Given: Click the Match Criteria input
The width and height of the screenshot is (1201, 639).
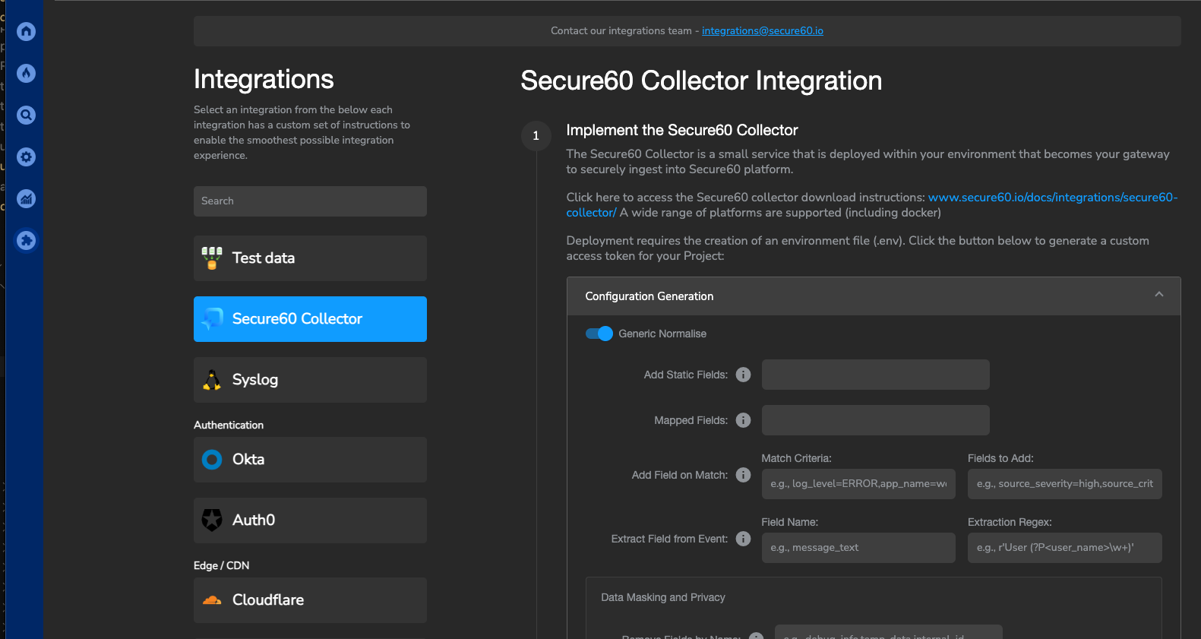Looking at the screenshot, I should 858,484.
